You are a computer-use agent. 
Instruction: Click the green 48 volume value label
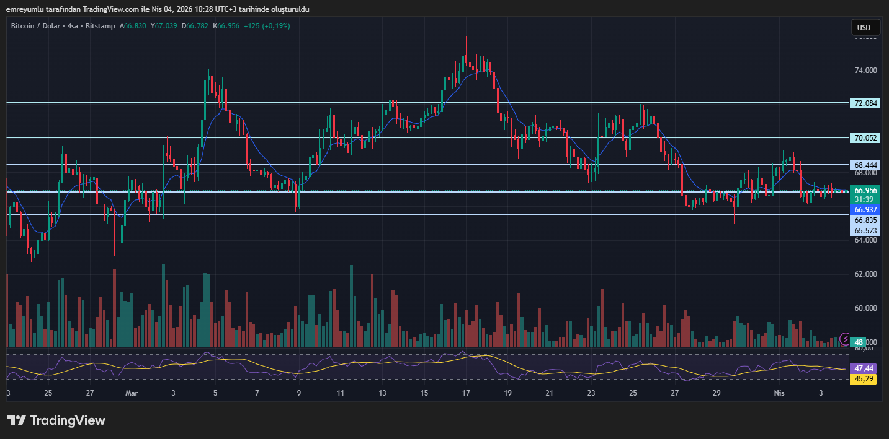pyautogui.click(x=858, y=342)
